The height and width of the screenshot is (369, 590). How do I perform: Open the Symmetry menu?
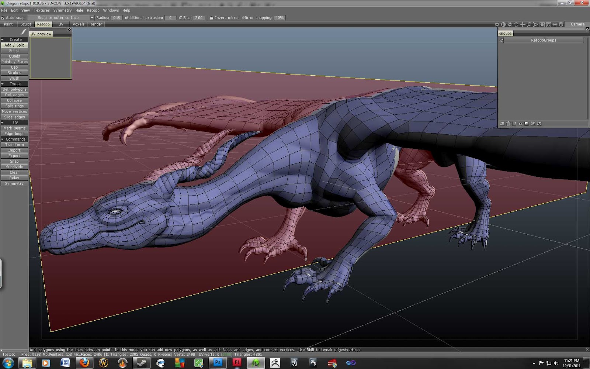click(x=62, y=10)
